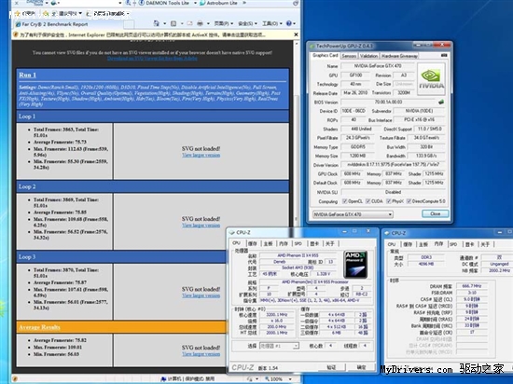
Task: Click the CPU-Z 确定 (OK) button
Action: point(361,367)
